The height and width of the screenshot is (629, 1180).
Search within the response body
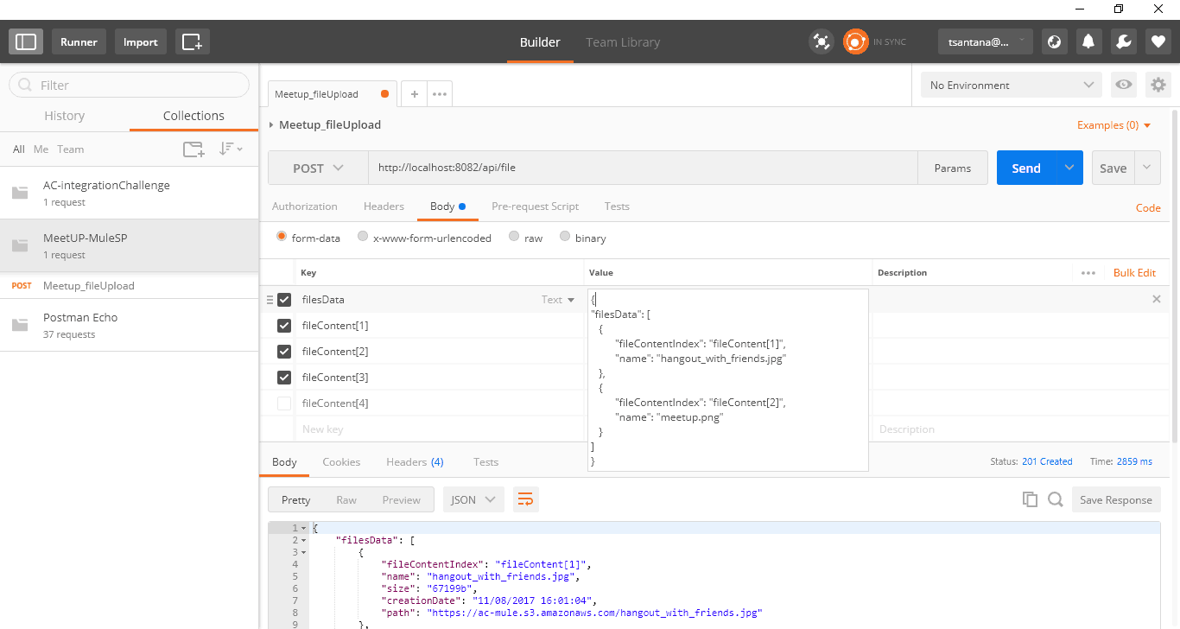pyautogui.click(x=1055, y=499)
